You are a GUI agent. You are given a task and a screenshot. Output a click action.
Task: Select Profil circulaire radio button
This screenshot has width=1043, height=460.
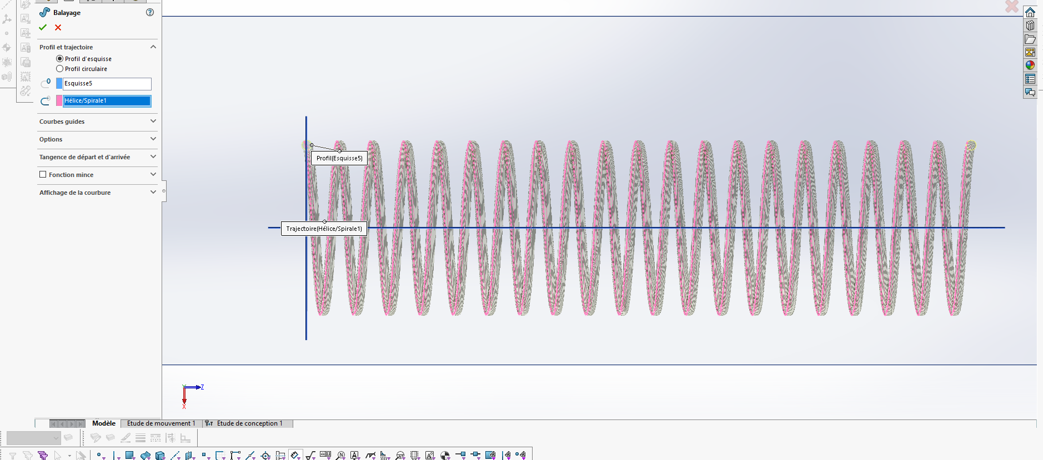[60, 69]
